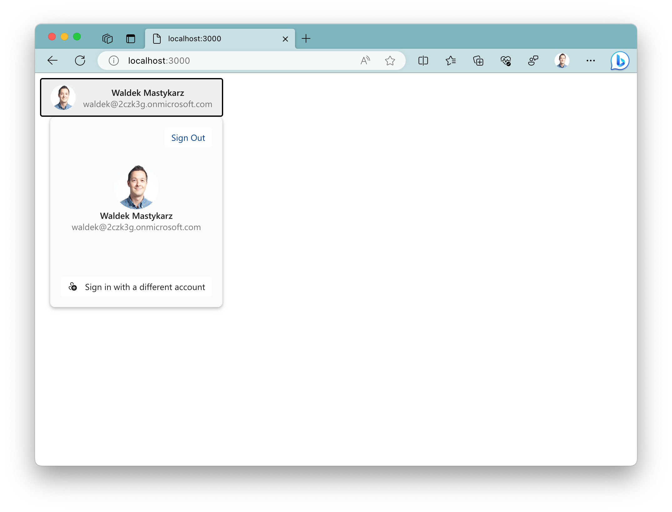Click the browser profile icon in toolbar
The height and width of the screenshot is (512, 672).
coord(562,60)
